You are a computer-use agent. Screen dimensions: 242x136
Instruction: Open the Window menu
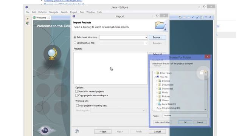pos(90,12)
